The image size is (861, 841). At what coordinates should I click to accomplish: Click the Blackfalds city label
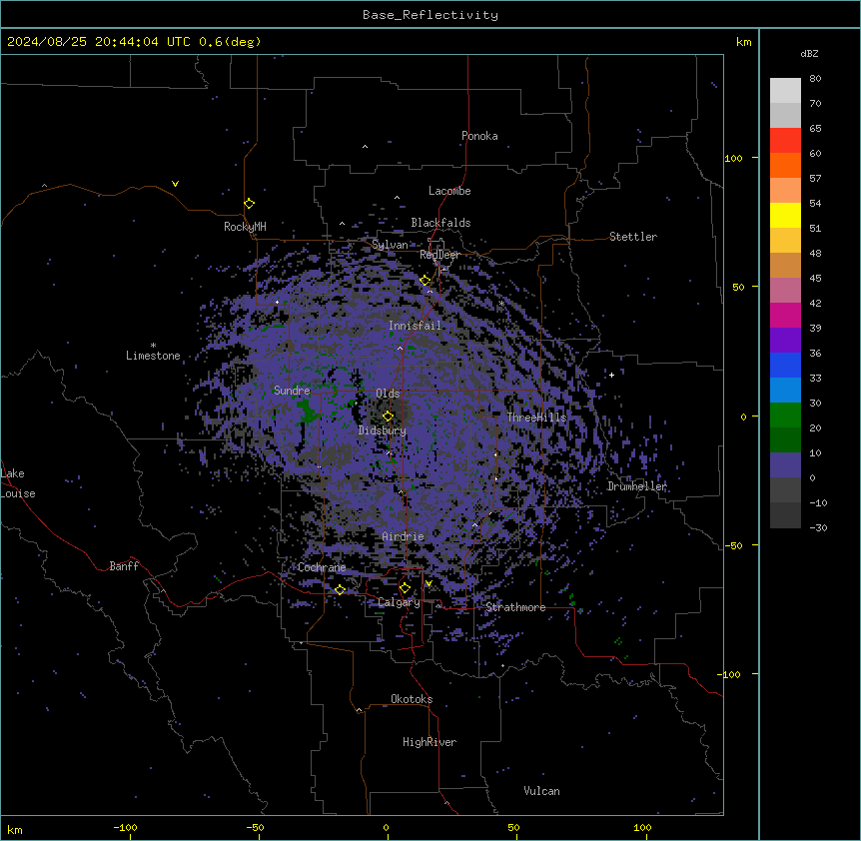[440, 223]
